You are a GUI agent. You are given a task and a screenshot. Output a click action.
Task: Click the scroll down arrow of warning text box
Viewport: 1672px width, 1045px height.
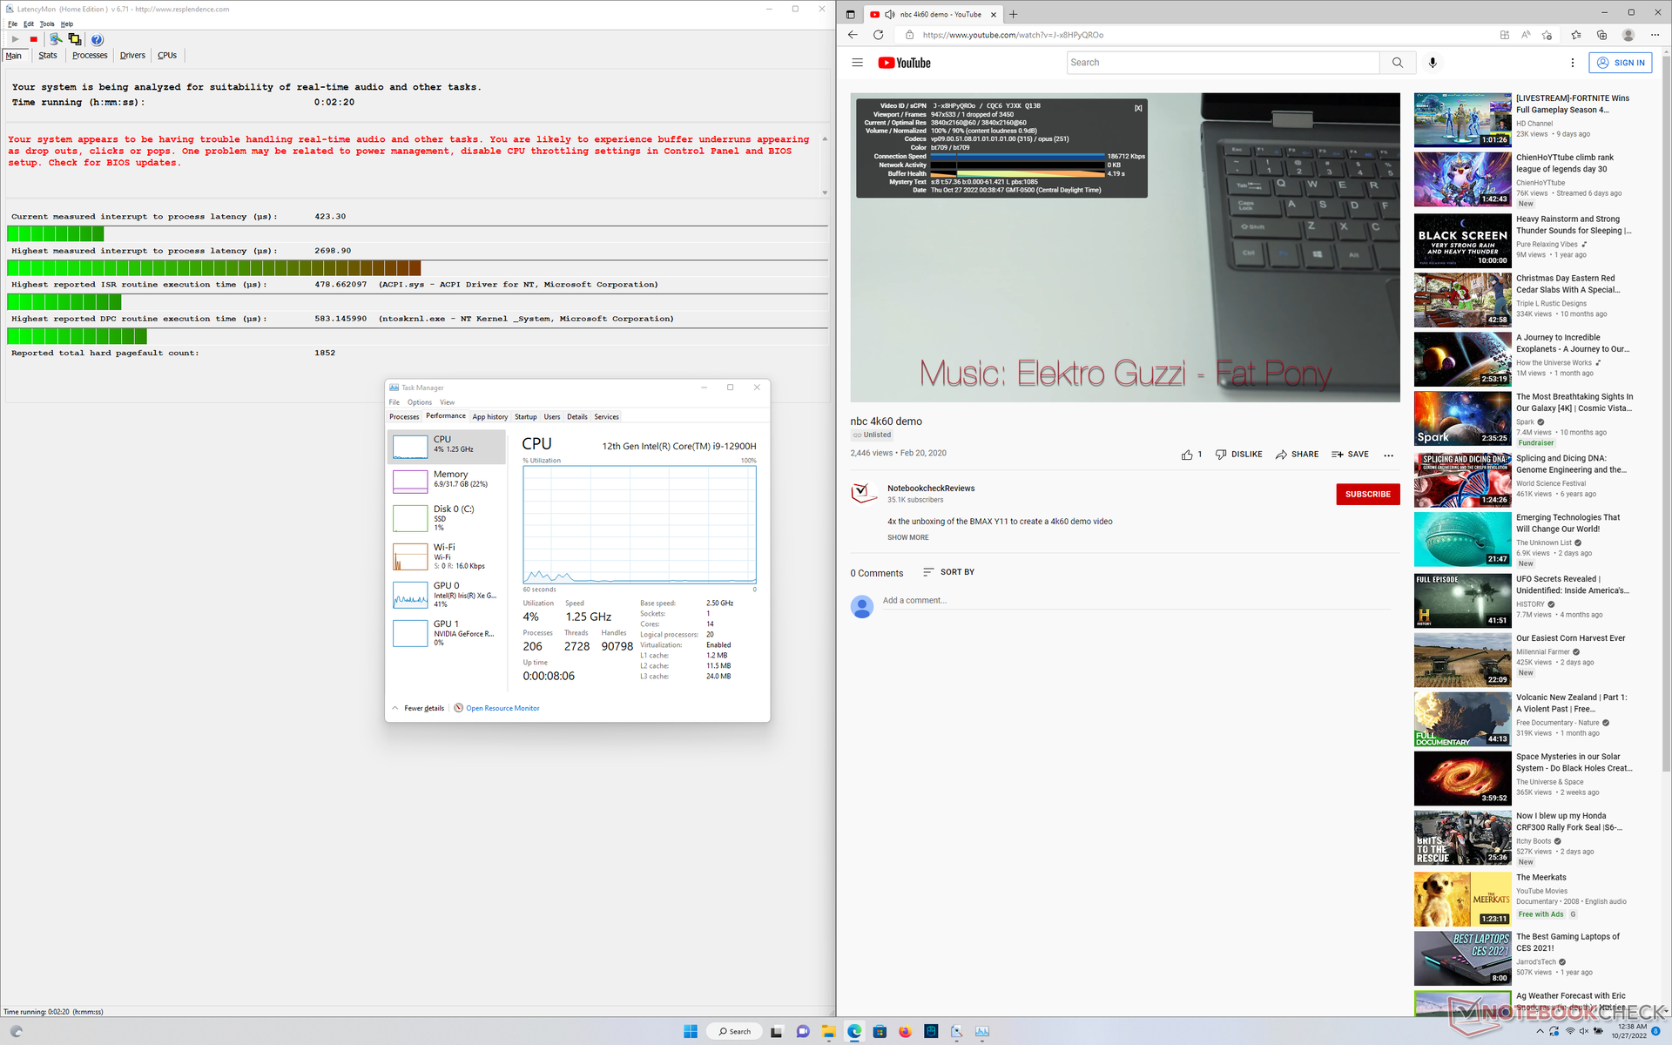tap(825, 193)
